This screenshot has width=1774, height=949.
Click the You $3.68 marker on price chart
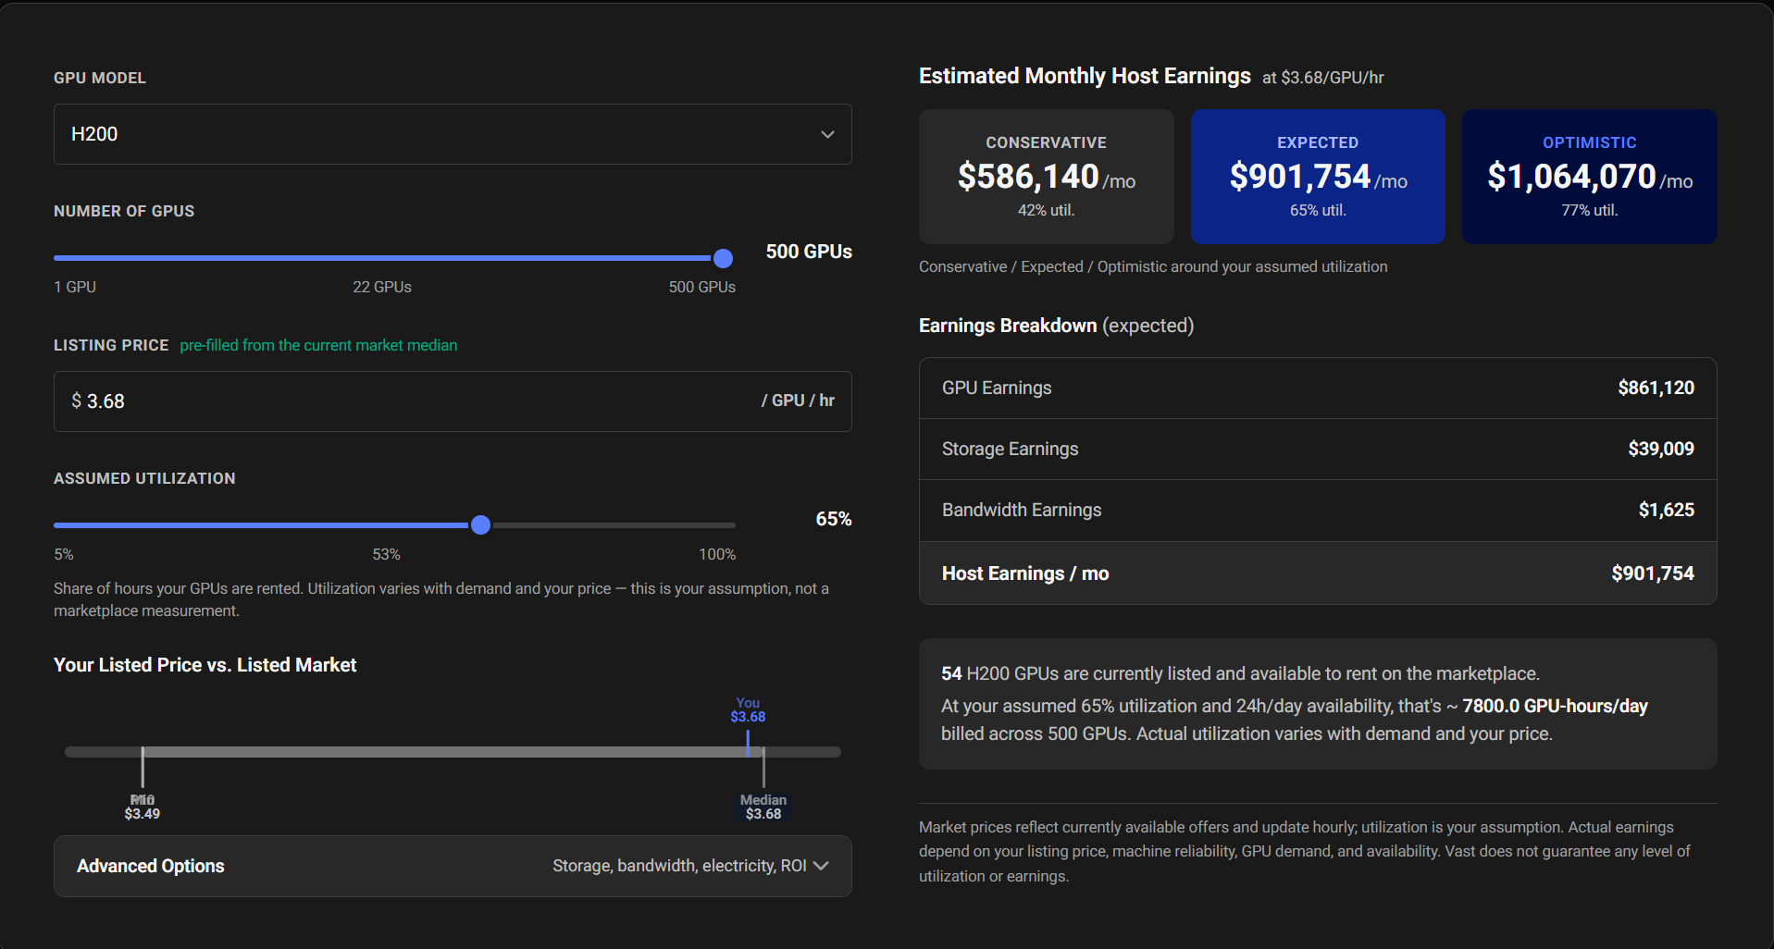pos(748,709)
